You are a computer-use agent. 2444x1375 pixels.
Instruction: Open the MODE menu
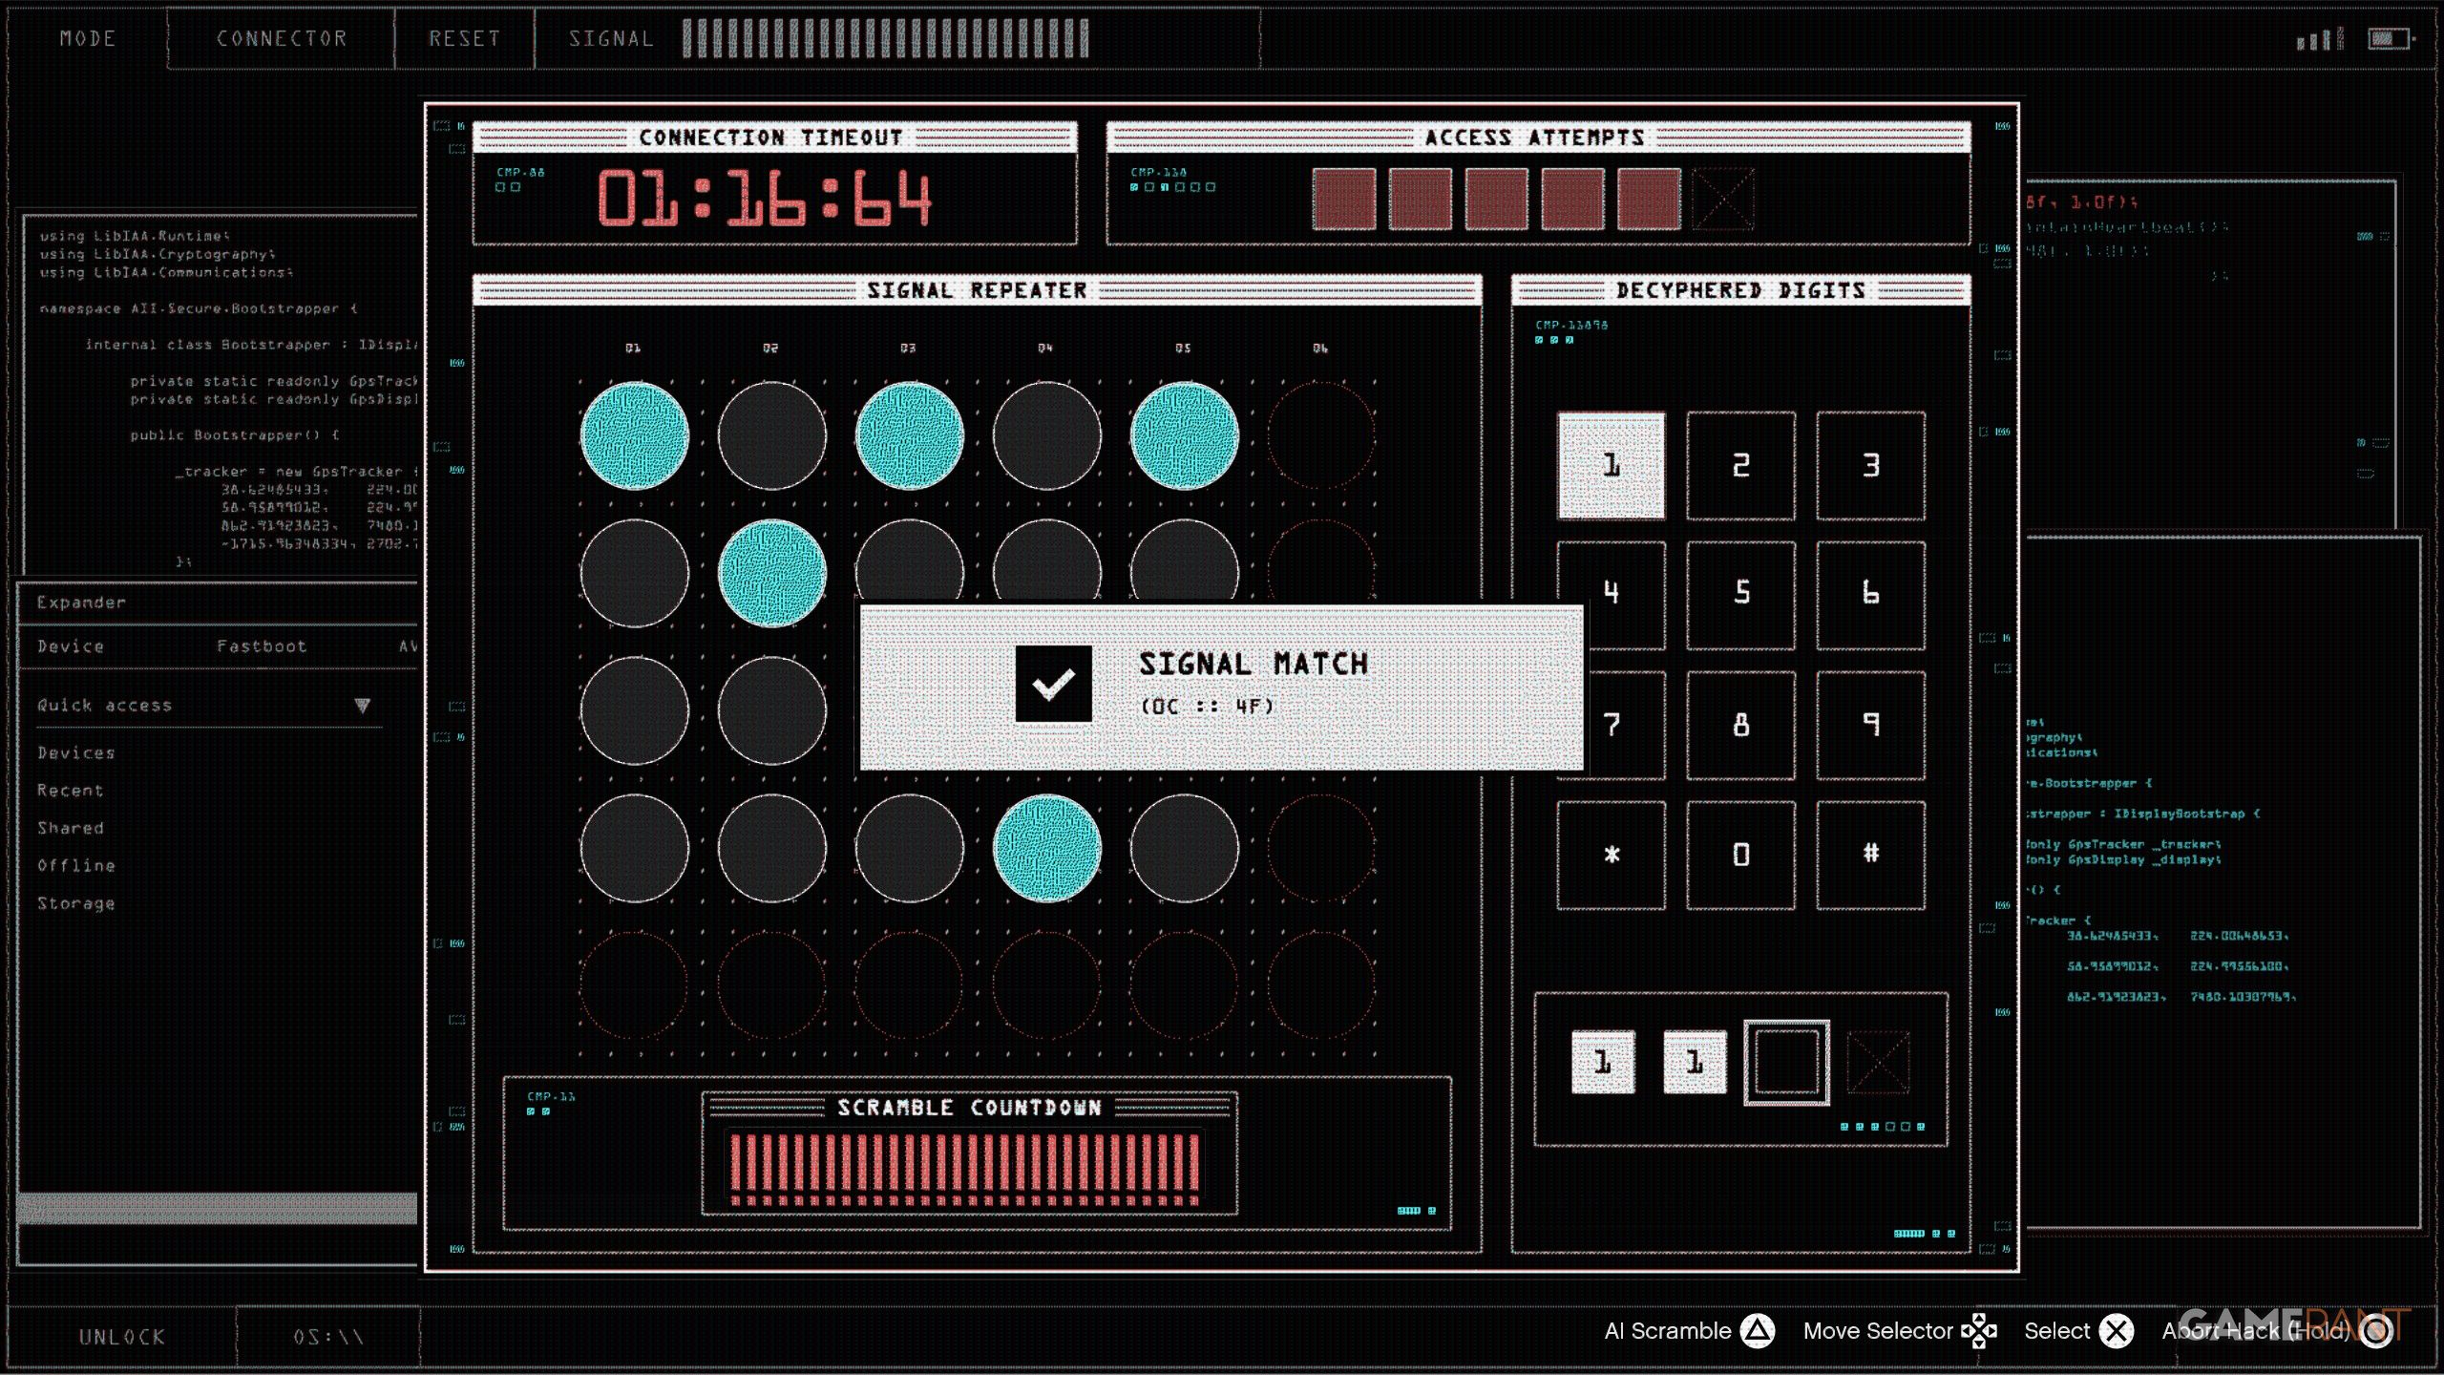click(88, 39)
